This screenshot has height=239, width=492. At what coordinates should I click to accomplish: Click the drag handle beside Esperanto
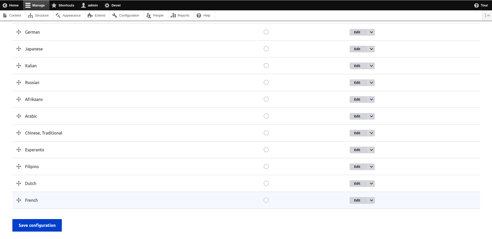19,150
